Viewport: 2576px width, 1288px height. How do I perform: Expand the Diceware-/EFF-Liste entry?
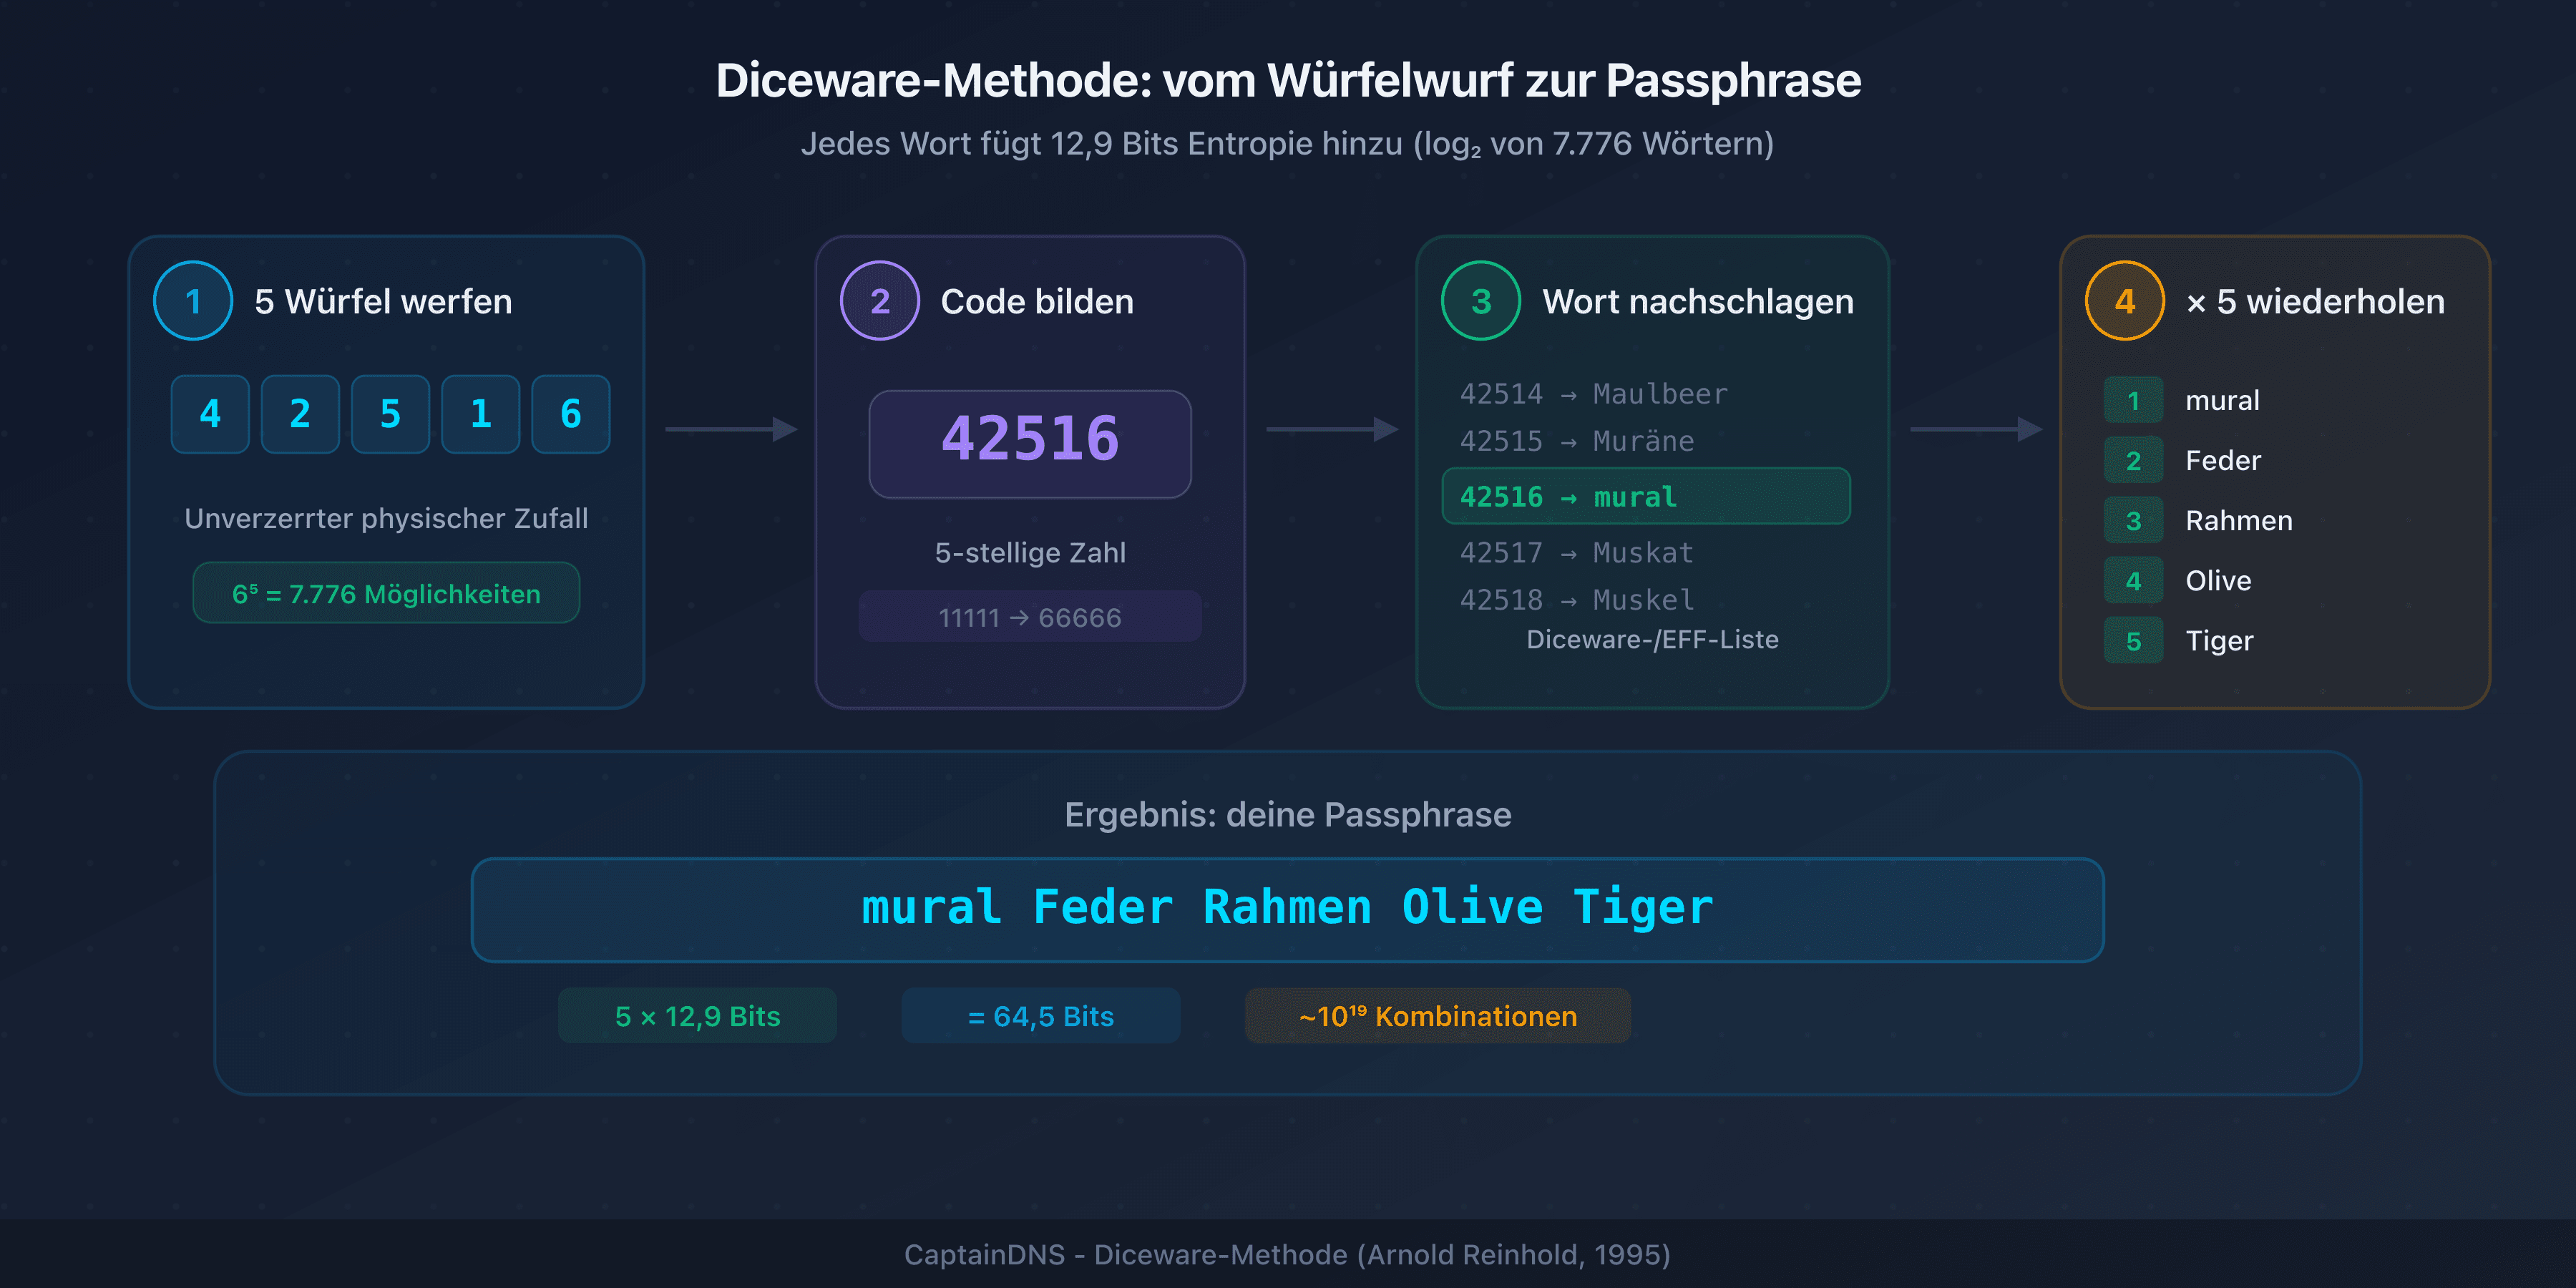tap(1652, 639)
